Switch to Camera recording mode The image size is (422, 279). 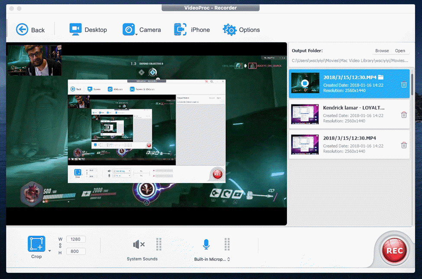click(x=142, y=29)
